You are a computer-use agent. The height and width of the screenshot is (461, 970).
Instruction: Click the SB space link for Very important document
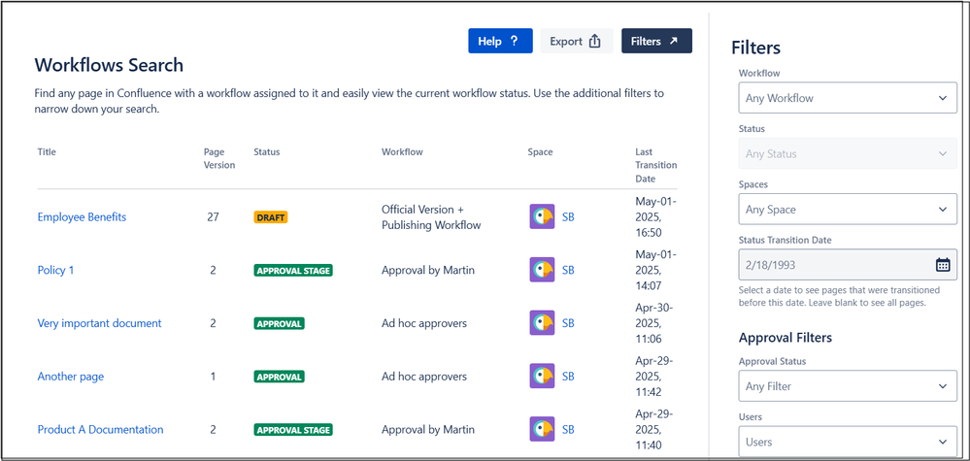568,323
